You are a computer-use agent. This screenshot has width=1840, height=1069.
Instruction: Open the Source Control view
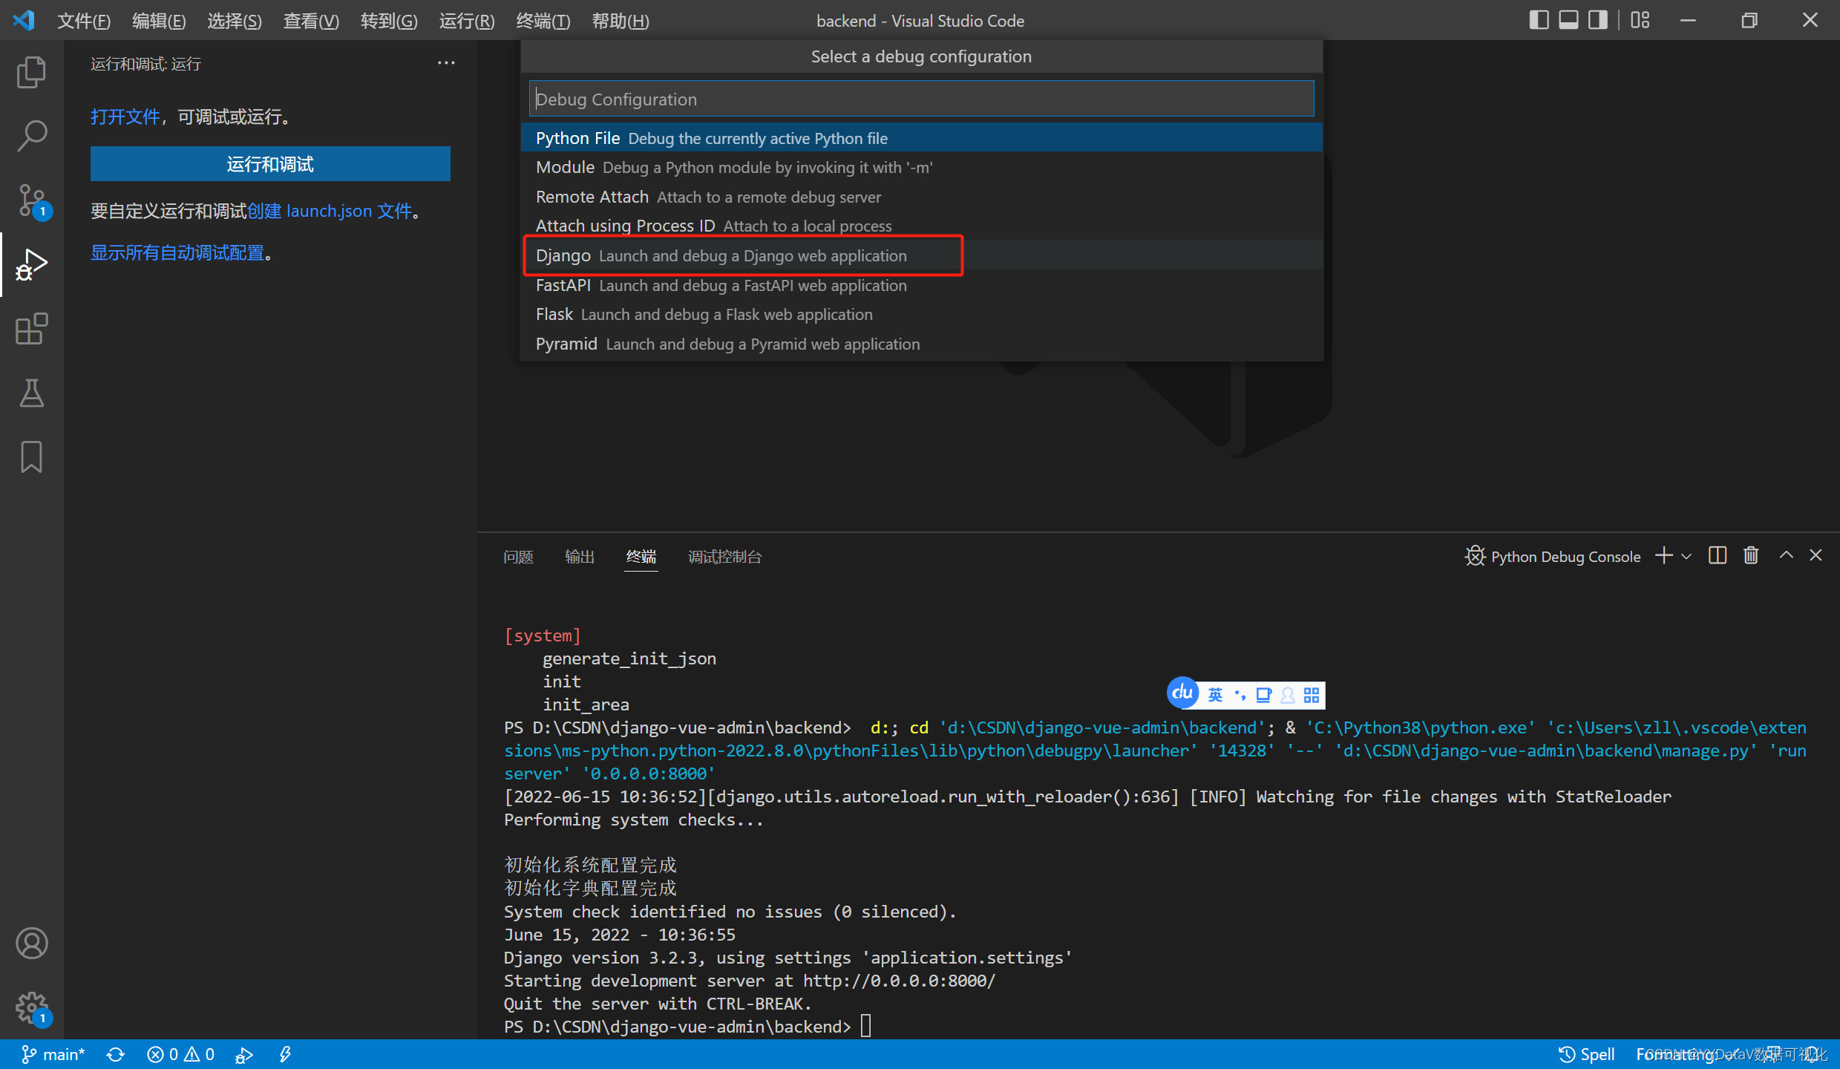(x=31, y=200)
